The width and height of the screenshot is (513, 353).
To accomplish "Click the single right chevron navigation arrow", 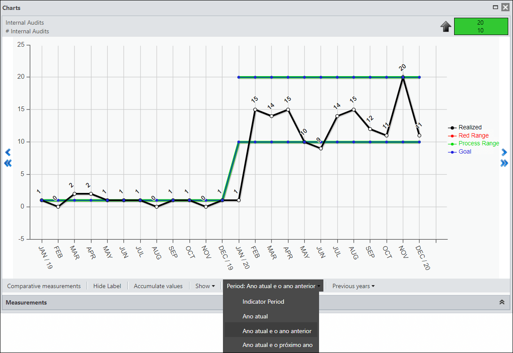I will pos(504,152).
